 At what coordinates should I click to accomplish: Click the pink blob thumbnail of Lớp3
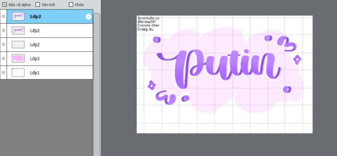tap(18, 58)
